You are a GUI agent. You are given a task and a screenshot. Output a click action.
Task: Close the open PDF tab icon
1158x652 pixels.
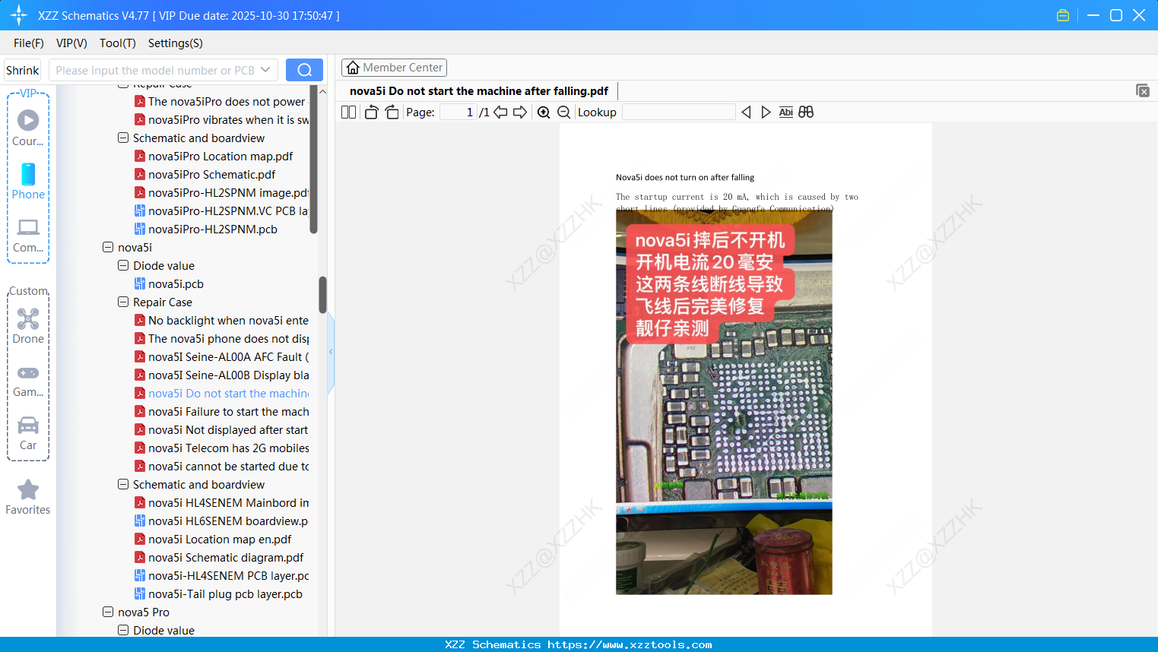[x=1142, y=90]
